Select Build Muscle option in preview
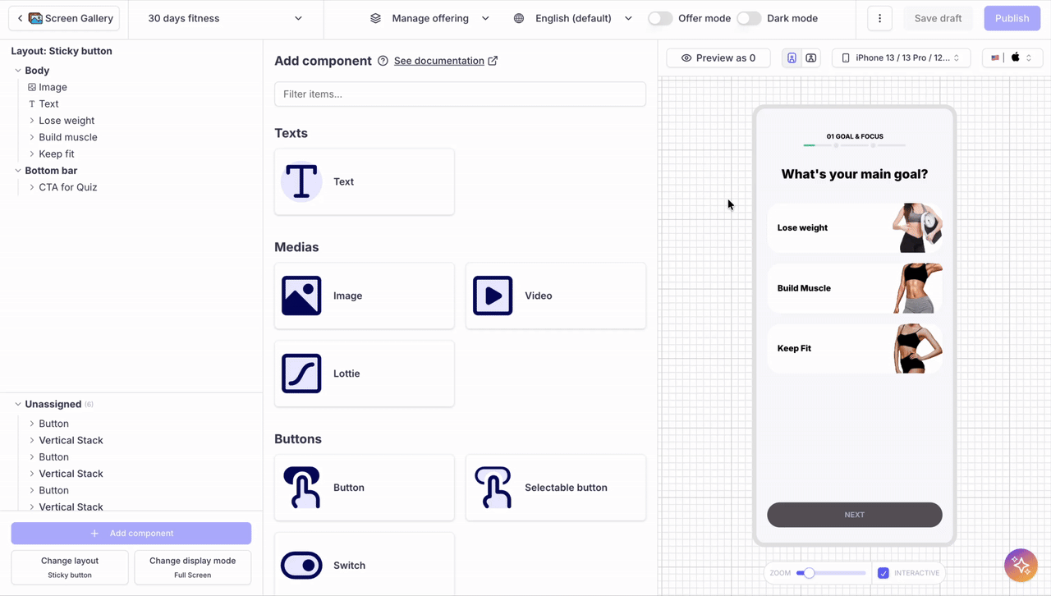This screenshot has height=596, width=1051. tap(855, 288)
